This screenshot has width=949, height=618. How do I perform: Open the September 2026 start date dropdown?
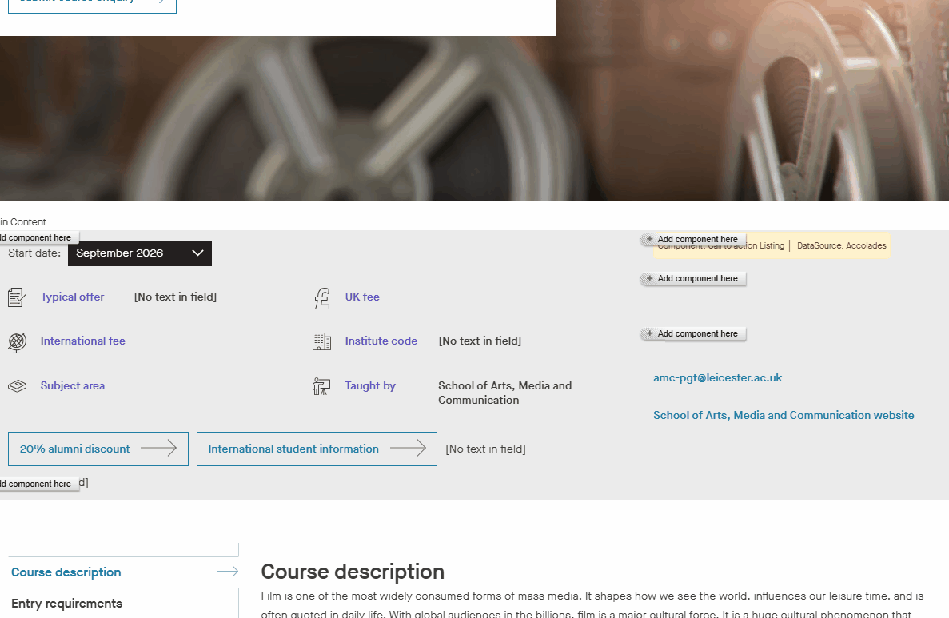tap(139, 253)
